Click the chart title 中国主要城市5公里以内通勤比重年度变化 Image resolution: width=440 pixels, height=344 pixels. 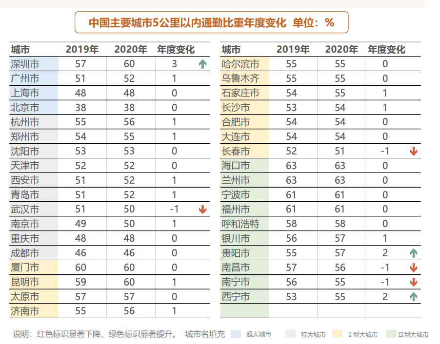tap(187, 23)
